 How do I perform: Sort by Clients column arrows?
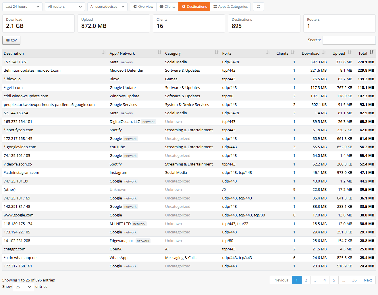pyautogui.click(x=293, y=52)
